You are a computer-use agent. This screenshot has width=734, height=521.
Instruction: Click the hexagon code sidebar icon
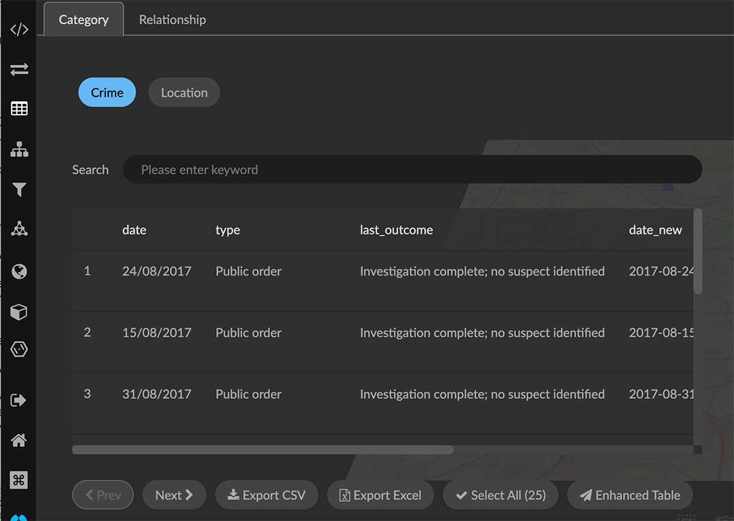coord(19,350)
